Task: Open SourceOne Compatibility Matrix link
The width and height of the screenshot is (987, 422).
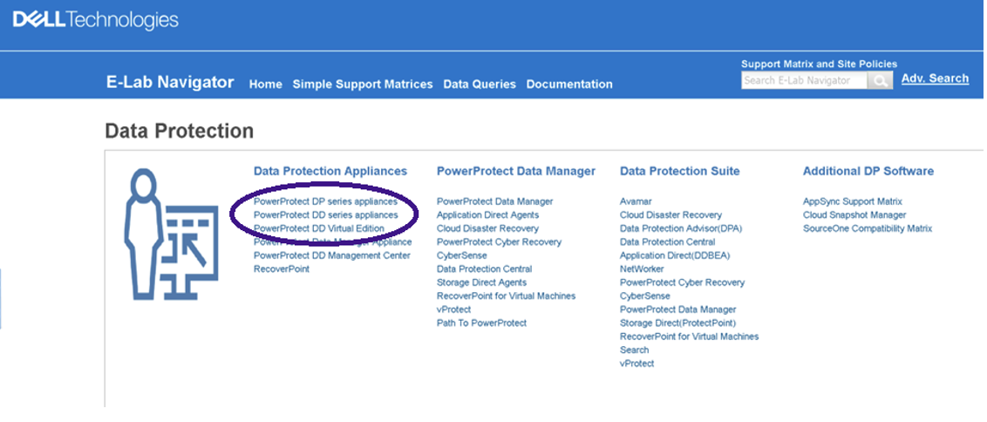Action: (867, 228)
